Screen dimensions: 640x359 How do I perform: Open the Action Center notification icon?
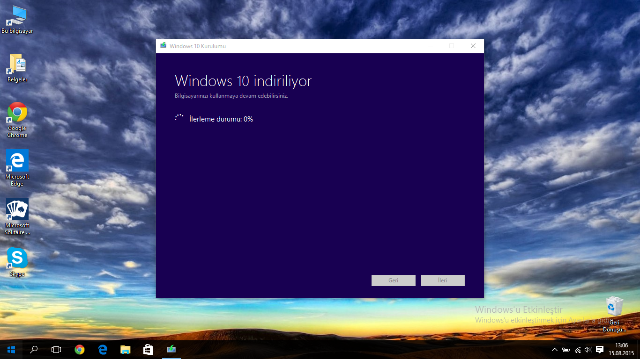[x=599, y=349]
